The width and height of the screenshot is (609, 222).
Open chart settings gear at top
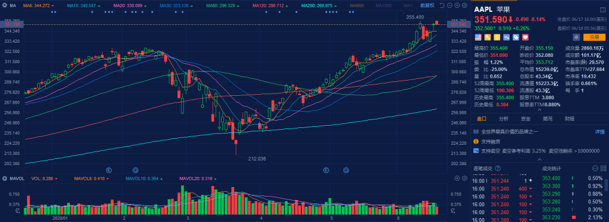(464, 6)
